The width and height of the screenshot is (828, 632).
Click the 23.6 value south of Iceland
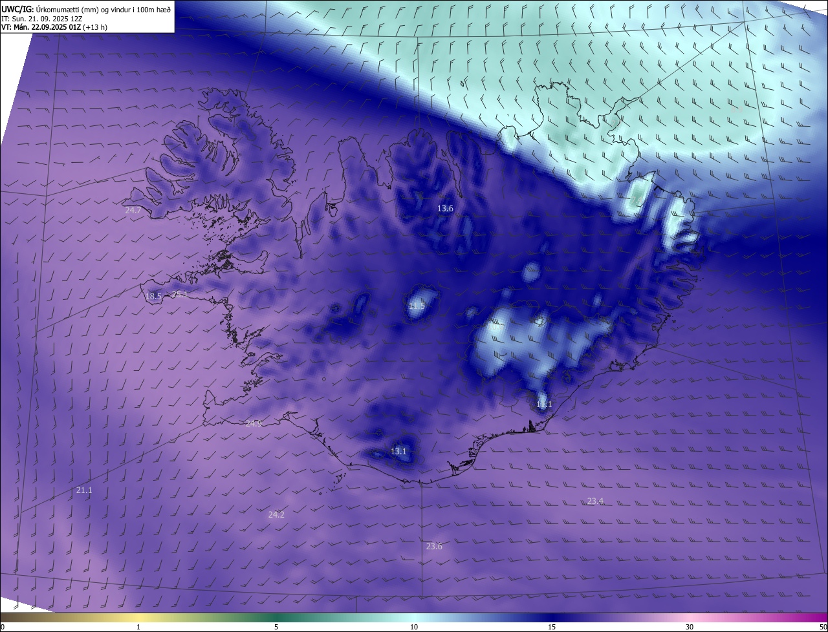pyautogui.click(x=434, y=547)
